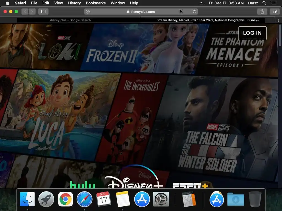The height and width of the screenshot is (211, 282).
Task: Open Finder from the dock
Action: 27,199
